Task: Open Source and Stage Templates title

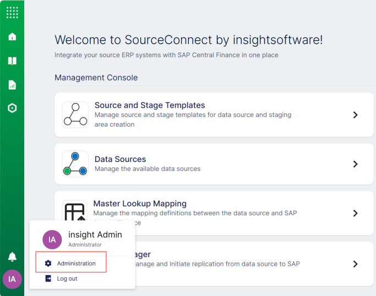Action: pos(150,105)
